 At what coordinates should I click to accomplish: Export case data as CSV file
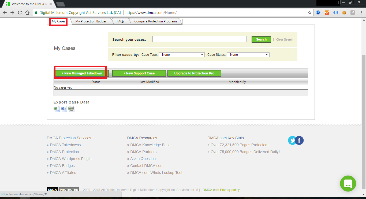71,109
